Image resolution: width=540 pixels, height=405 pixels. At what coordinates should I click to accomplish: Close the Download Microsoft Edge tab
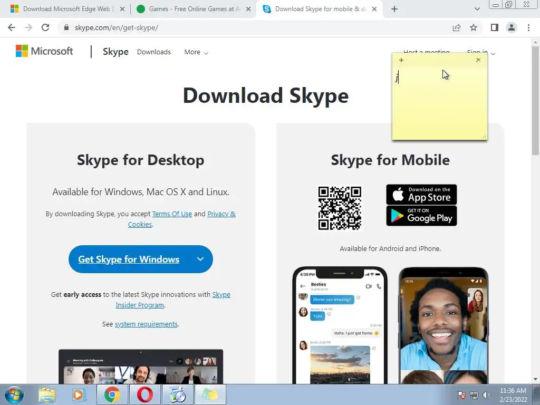(122, 9)
